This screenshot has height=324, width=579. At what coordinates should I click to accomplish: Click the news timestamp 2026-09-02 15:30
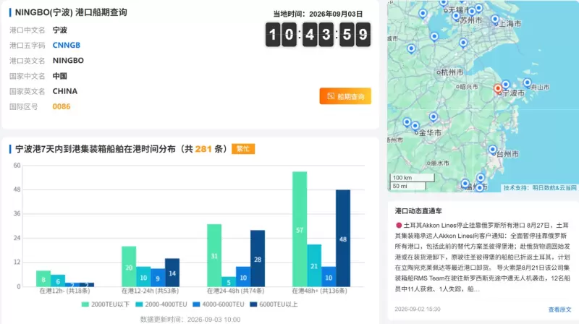tap(418, 310)
